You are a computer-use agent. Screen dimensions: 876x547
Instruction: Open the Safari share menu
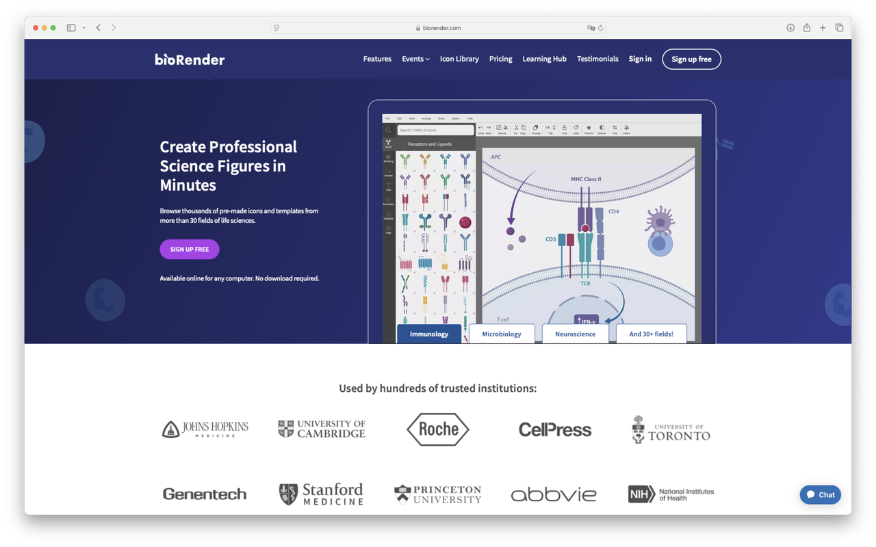point(807,28)
